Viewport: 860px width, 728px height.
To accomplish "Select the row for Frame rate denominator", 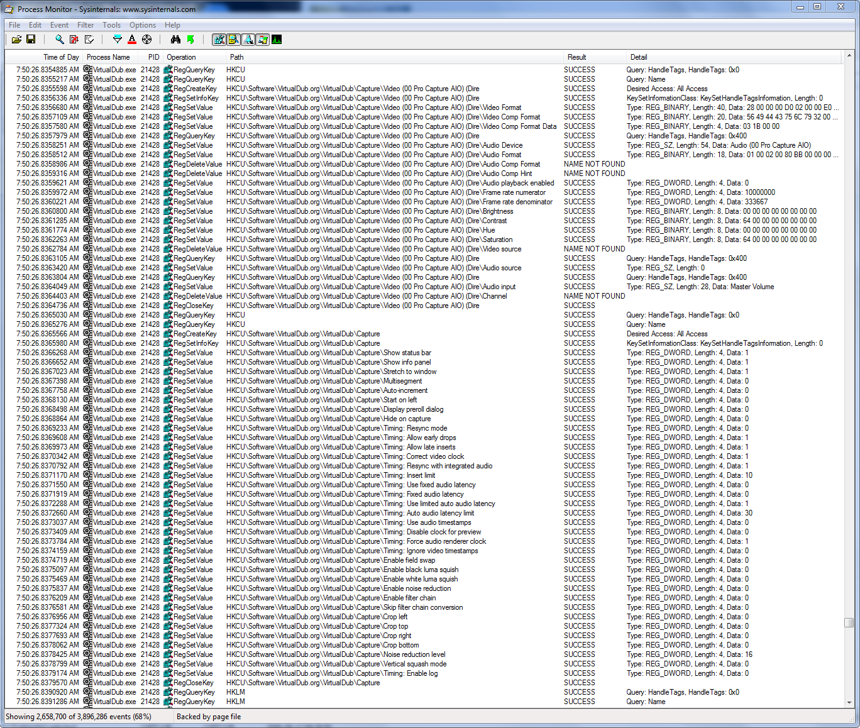I will (424, 202).
